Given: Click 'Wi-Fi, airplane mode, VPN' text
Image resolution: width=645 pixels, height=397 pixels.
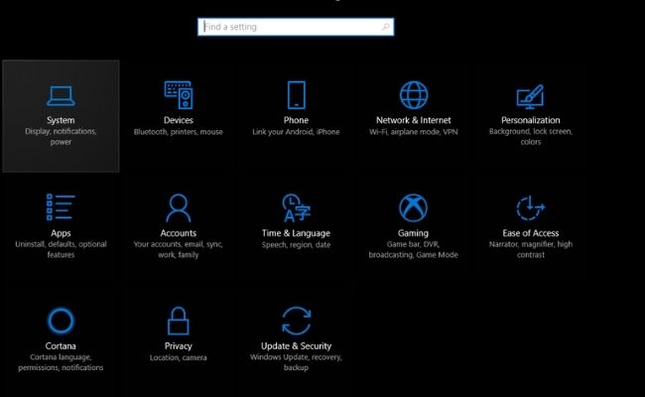Looking at the screenshot, I should click(x=414, y=132).
